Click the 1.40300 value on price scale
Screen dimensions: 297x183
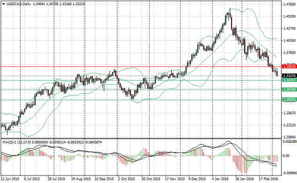coord(290,40)
